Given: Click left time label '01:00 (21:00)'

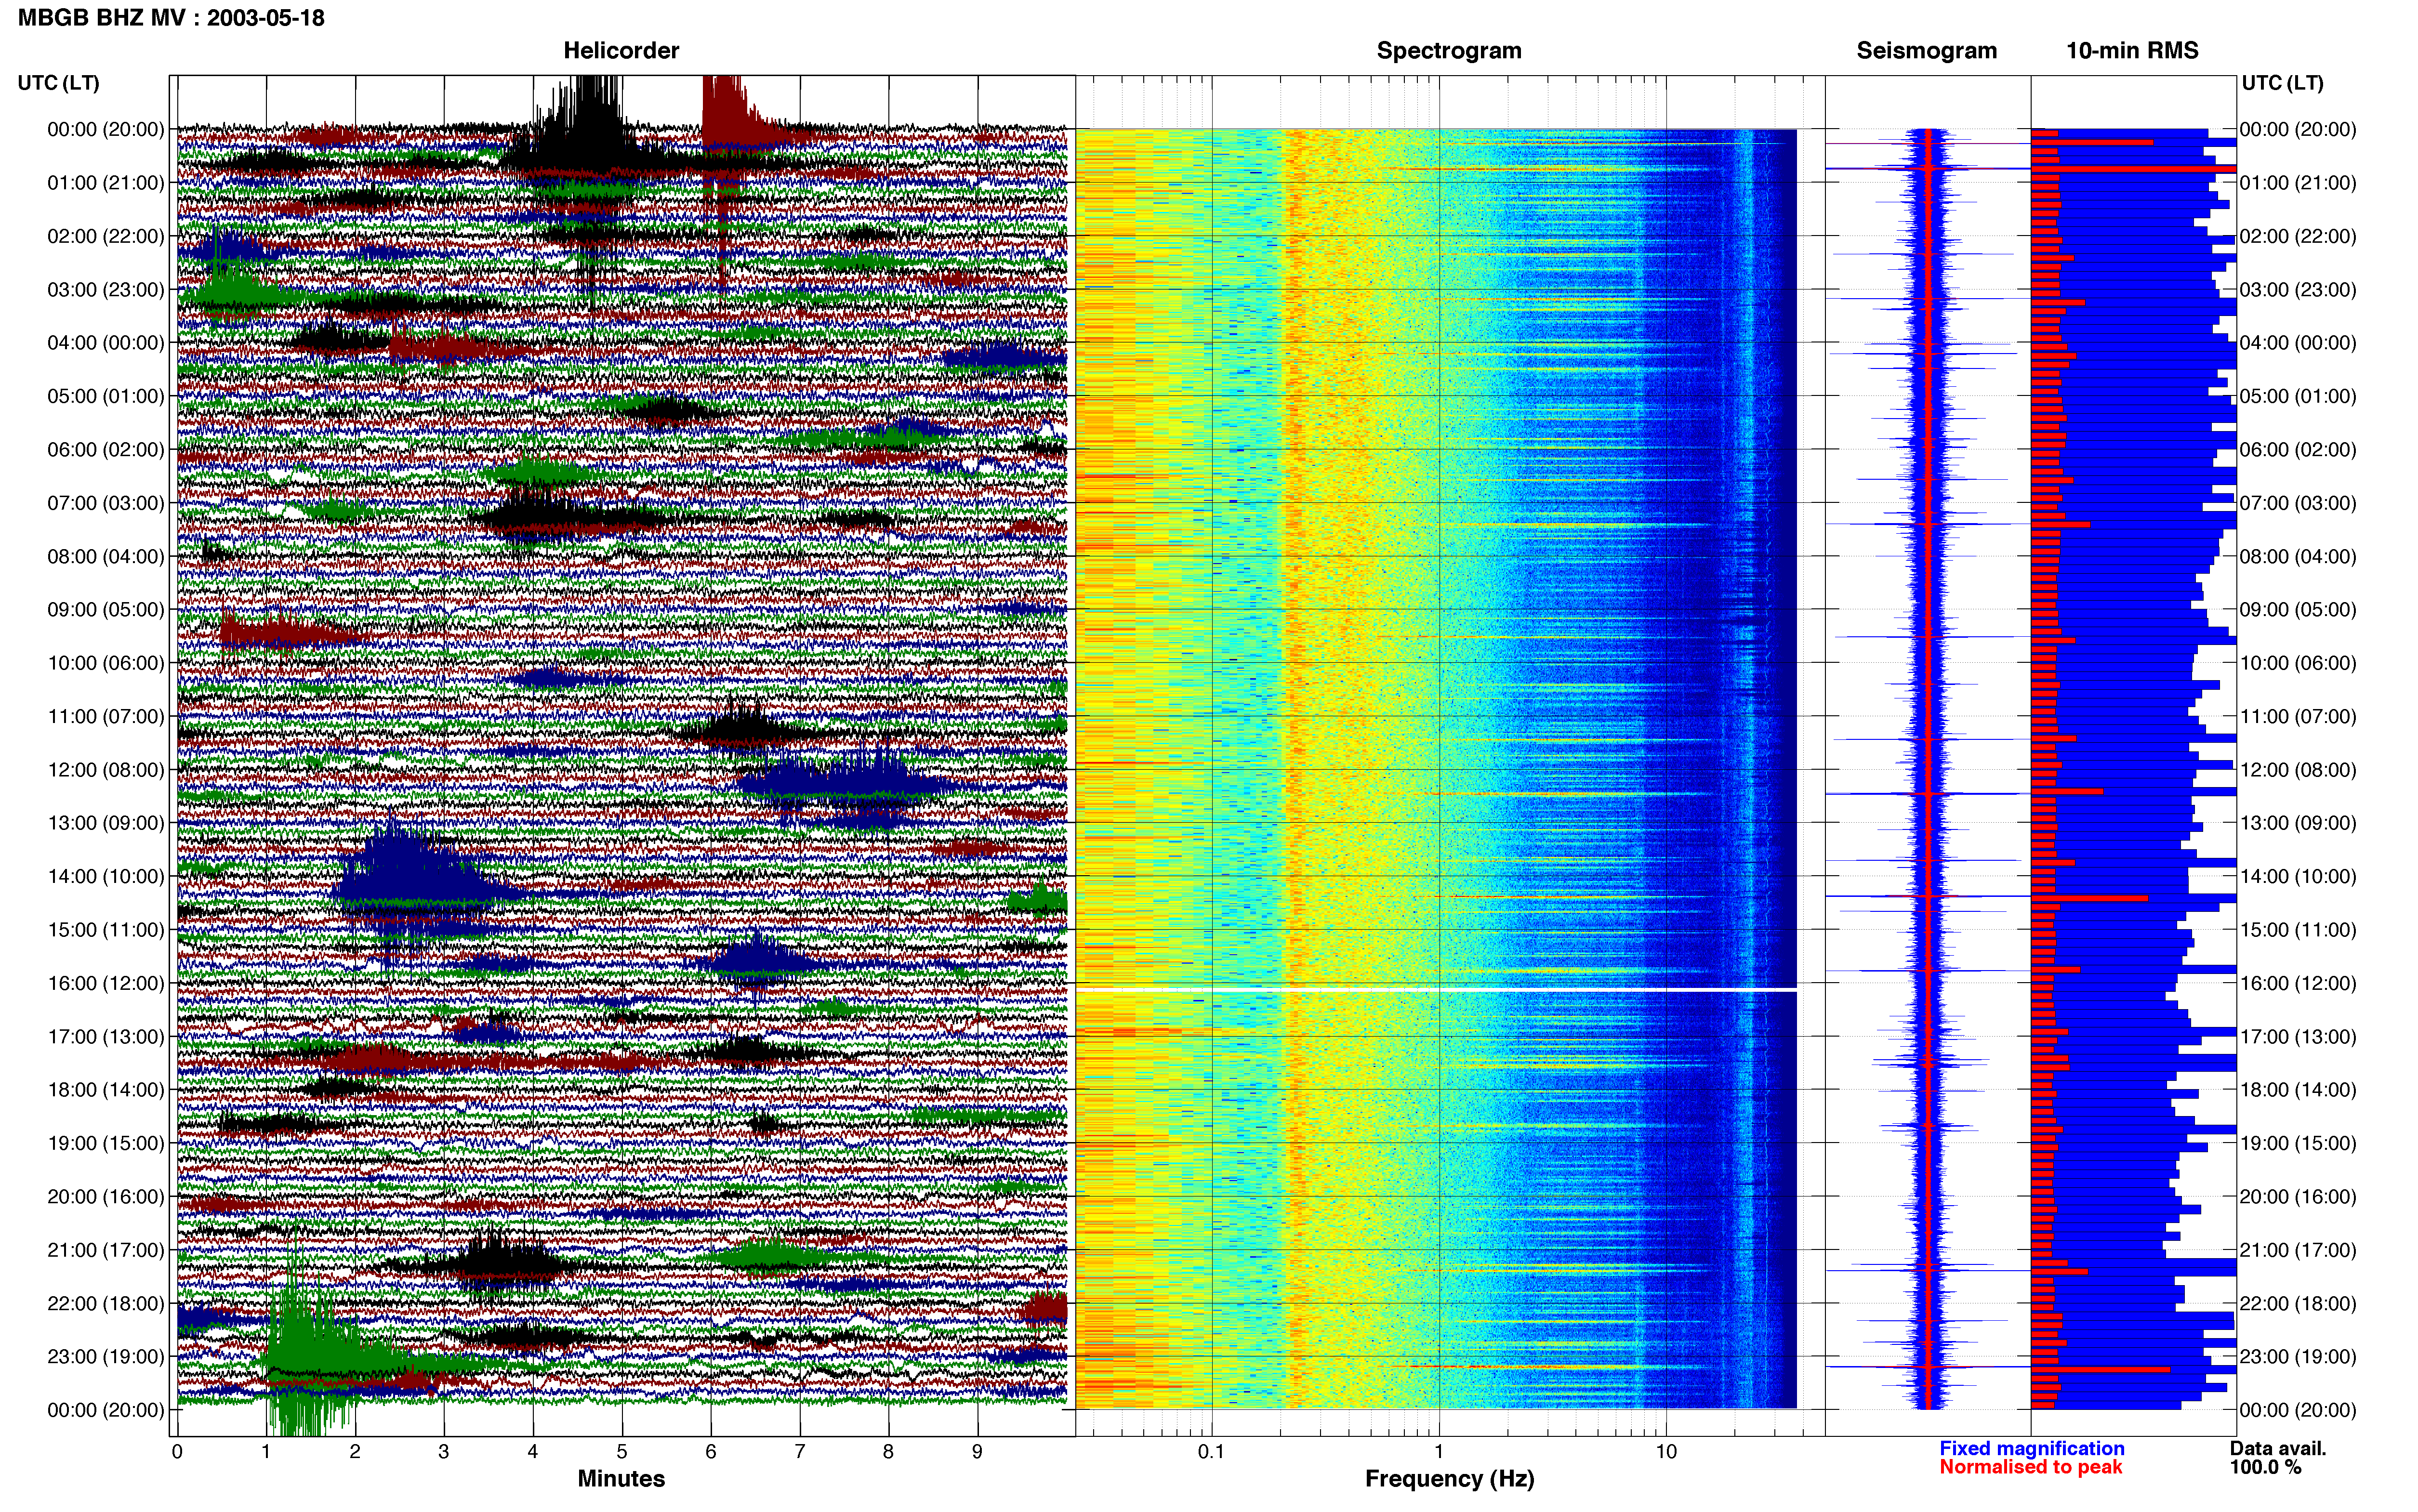Looking at the screenshot, I should point(106,183).
